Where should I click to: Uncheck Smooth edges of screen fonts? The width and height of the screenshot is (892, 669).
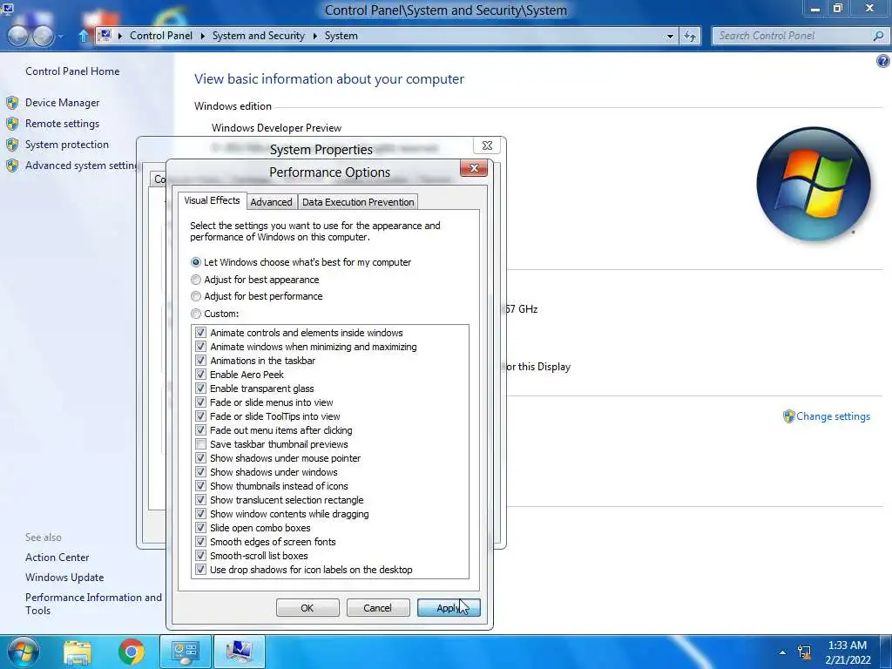click(x=200, y=542)
